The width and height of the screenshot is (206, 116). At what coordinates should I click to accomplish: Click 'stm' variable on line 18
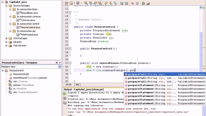coord(124,31)
